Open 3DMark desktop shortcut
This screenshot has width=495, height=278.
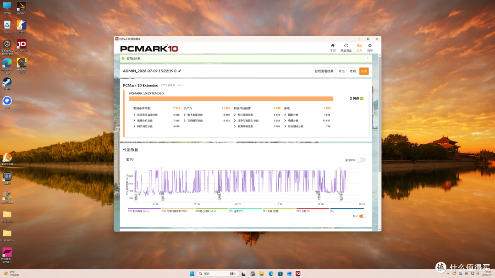[22, 8]
